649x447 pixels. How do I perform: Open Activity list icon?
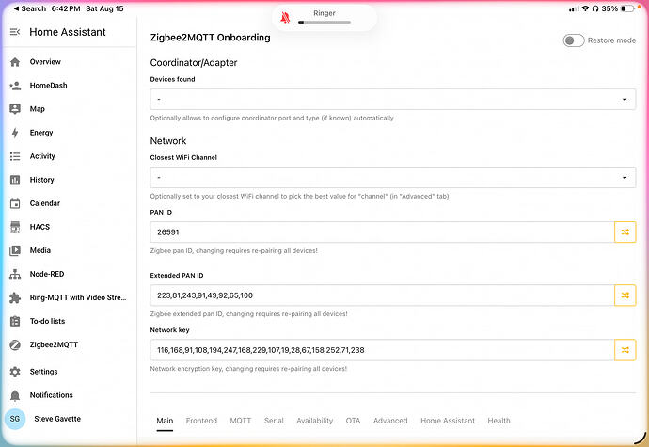pos(15,156)
